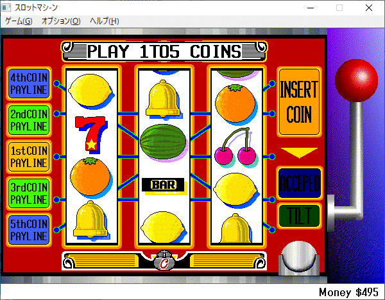Click the BAR symbol
This screenshot has width=385, height=300.
tap(164, 185)
